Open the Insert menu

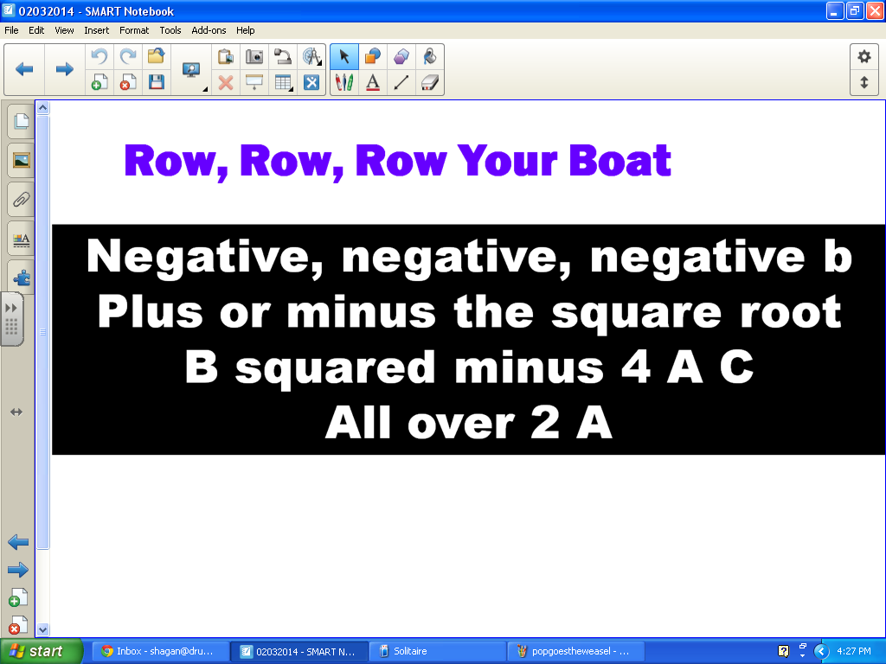coord(97,30)
